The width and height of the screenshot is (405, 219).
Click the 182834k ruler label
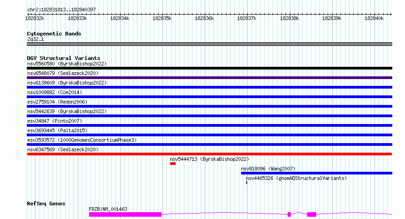coord(120,18)
